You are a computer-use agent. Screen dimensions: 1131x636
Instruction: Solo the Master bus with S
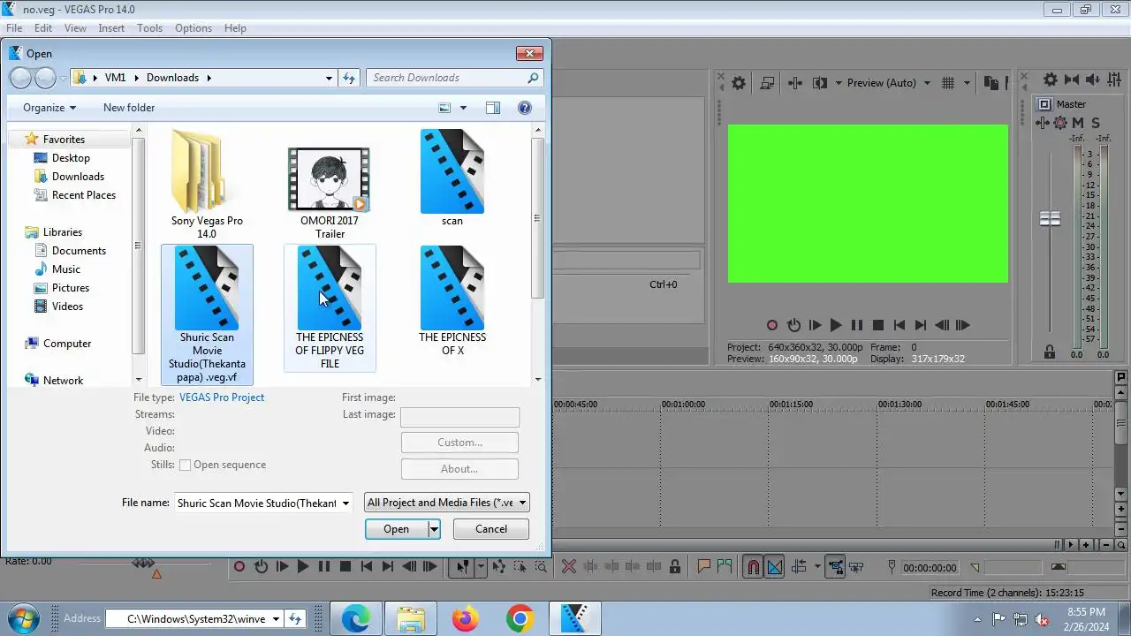(1096, 123)
